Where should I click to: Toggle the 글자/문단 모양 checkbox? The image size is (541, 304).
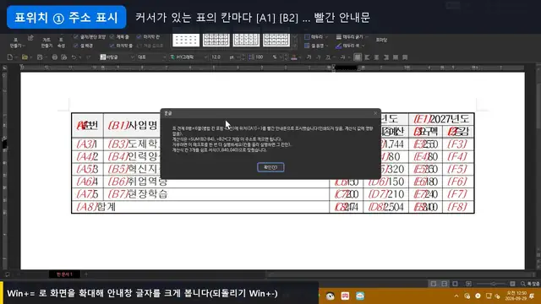click(76, 36)
